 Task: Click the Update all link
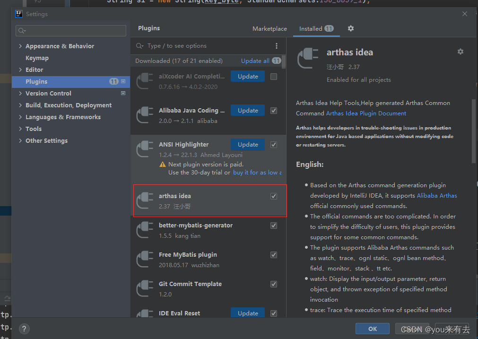tap(255, 61)
